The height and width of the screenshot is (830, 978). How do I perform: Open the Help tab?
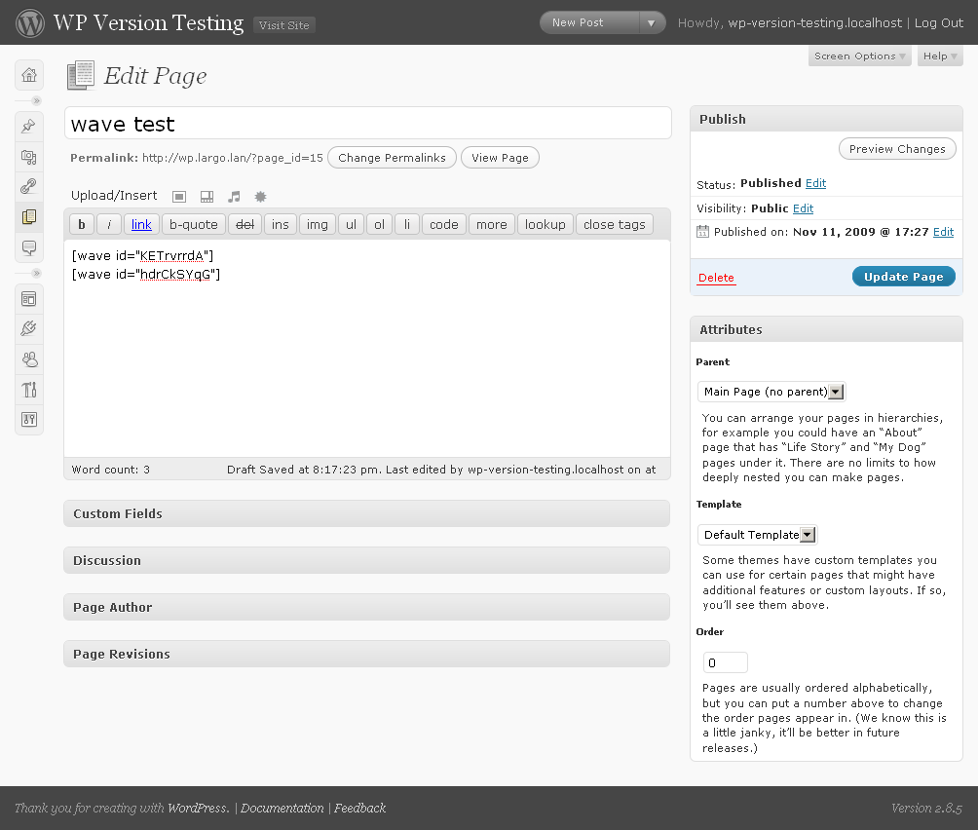click(x=940, y=57)
